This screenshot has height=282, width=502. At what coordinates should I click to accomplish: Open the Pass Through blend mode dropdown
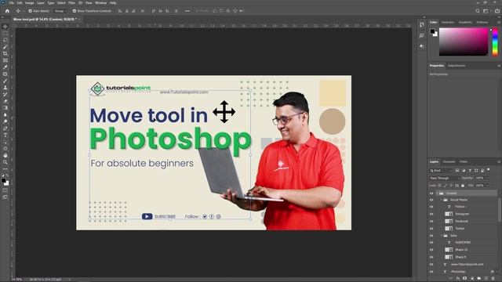click(445, 178)
